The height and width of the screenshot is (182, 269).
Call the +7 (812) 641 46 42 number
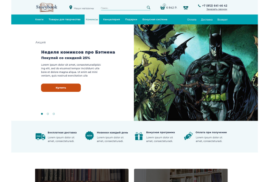[215, 5]
